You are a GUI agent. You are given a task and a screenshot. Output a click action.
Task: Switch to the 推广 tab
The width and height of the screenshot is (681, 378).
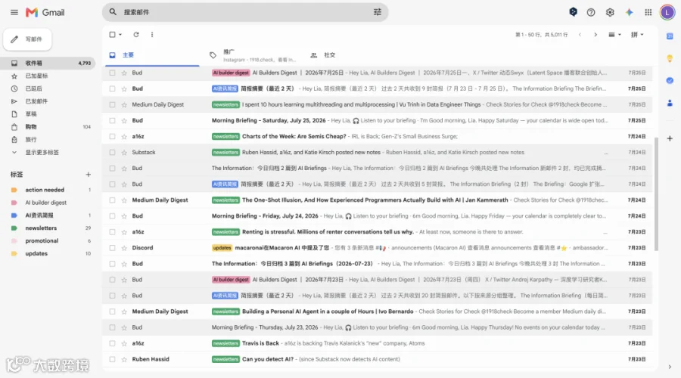tap(252, 55)
